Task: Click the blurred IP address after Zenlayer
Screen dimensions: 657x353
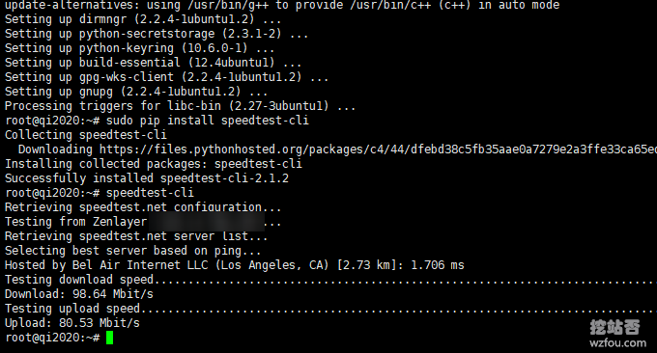Action: tap(207, 222)
